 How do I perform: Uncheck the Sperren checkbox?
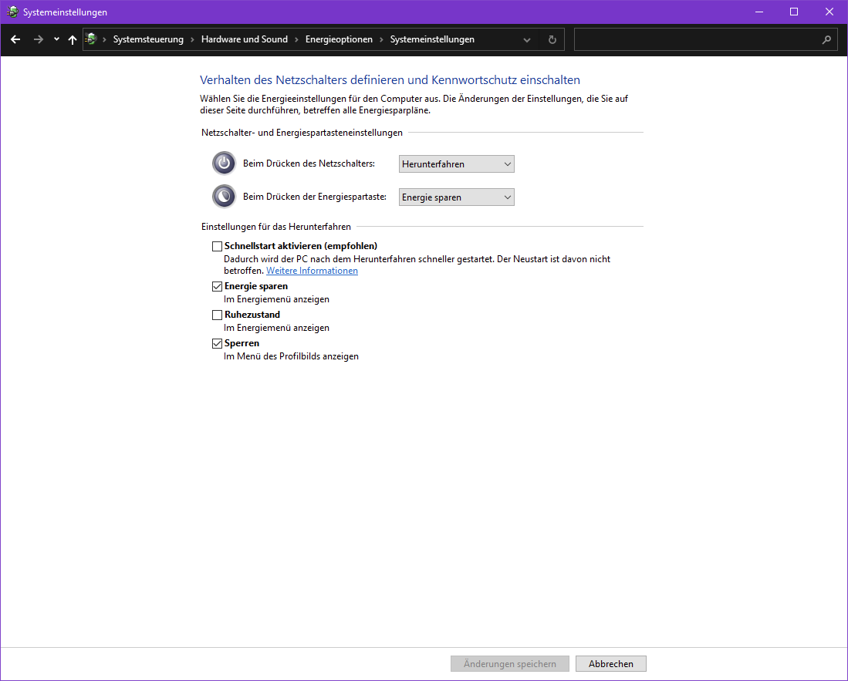coord(217,344)
